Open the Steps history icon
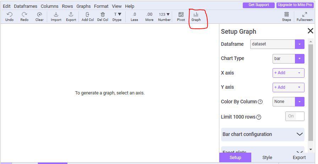The width and height of the screenshot is (318, 164). (x=286, y=15)
